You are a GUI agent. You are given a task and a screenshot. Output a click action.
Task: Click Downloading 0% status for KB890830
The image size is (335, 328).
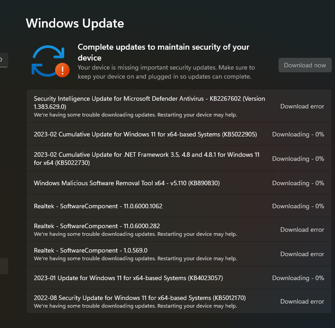pos(298,183)
